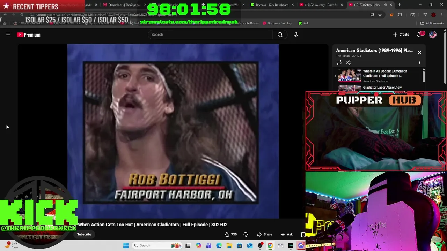Open Discord on the taskbar
The width and height of the screenshot is (447, 251).
[301, 245]
